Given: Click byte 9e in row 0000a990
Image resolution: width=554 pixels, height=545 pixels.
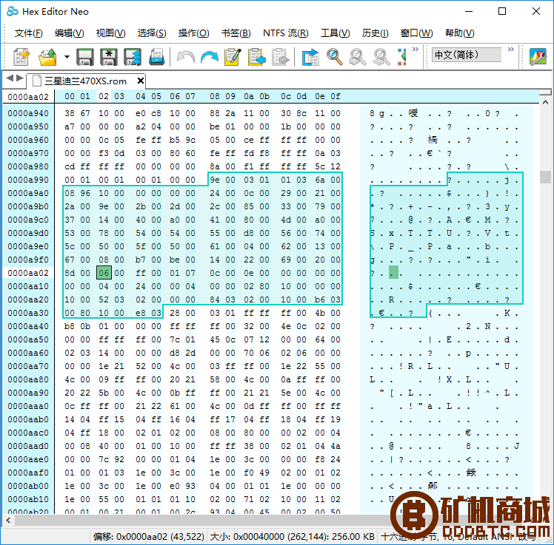Looking at the screenshot, I should [x=215, y=180].
